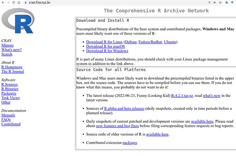Click the R logo image
Screen dimensions: 236x156
[x=18, y=21]
